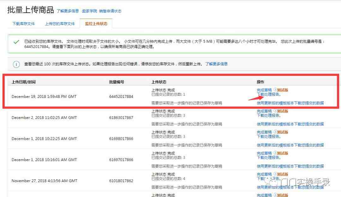Select batch number 61698017866 cell
The height and width of the screenshot is (197, 341).
tap(121, 139)
